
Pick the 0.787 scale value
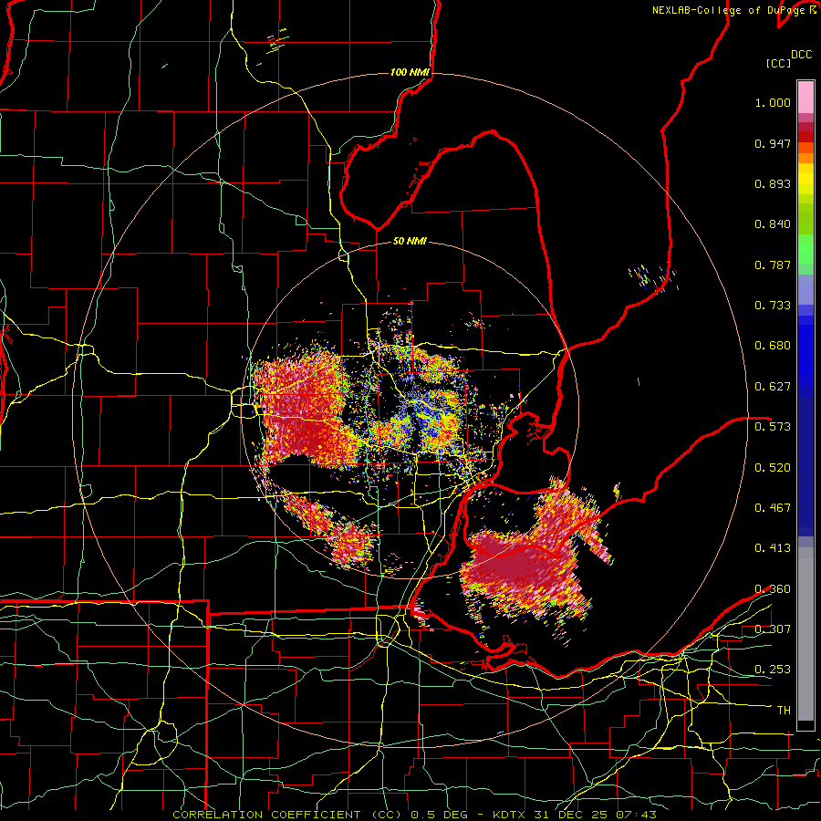pyautogui.click(x=773, y=265)
